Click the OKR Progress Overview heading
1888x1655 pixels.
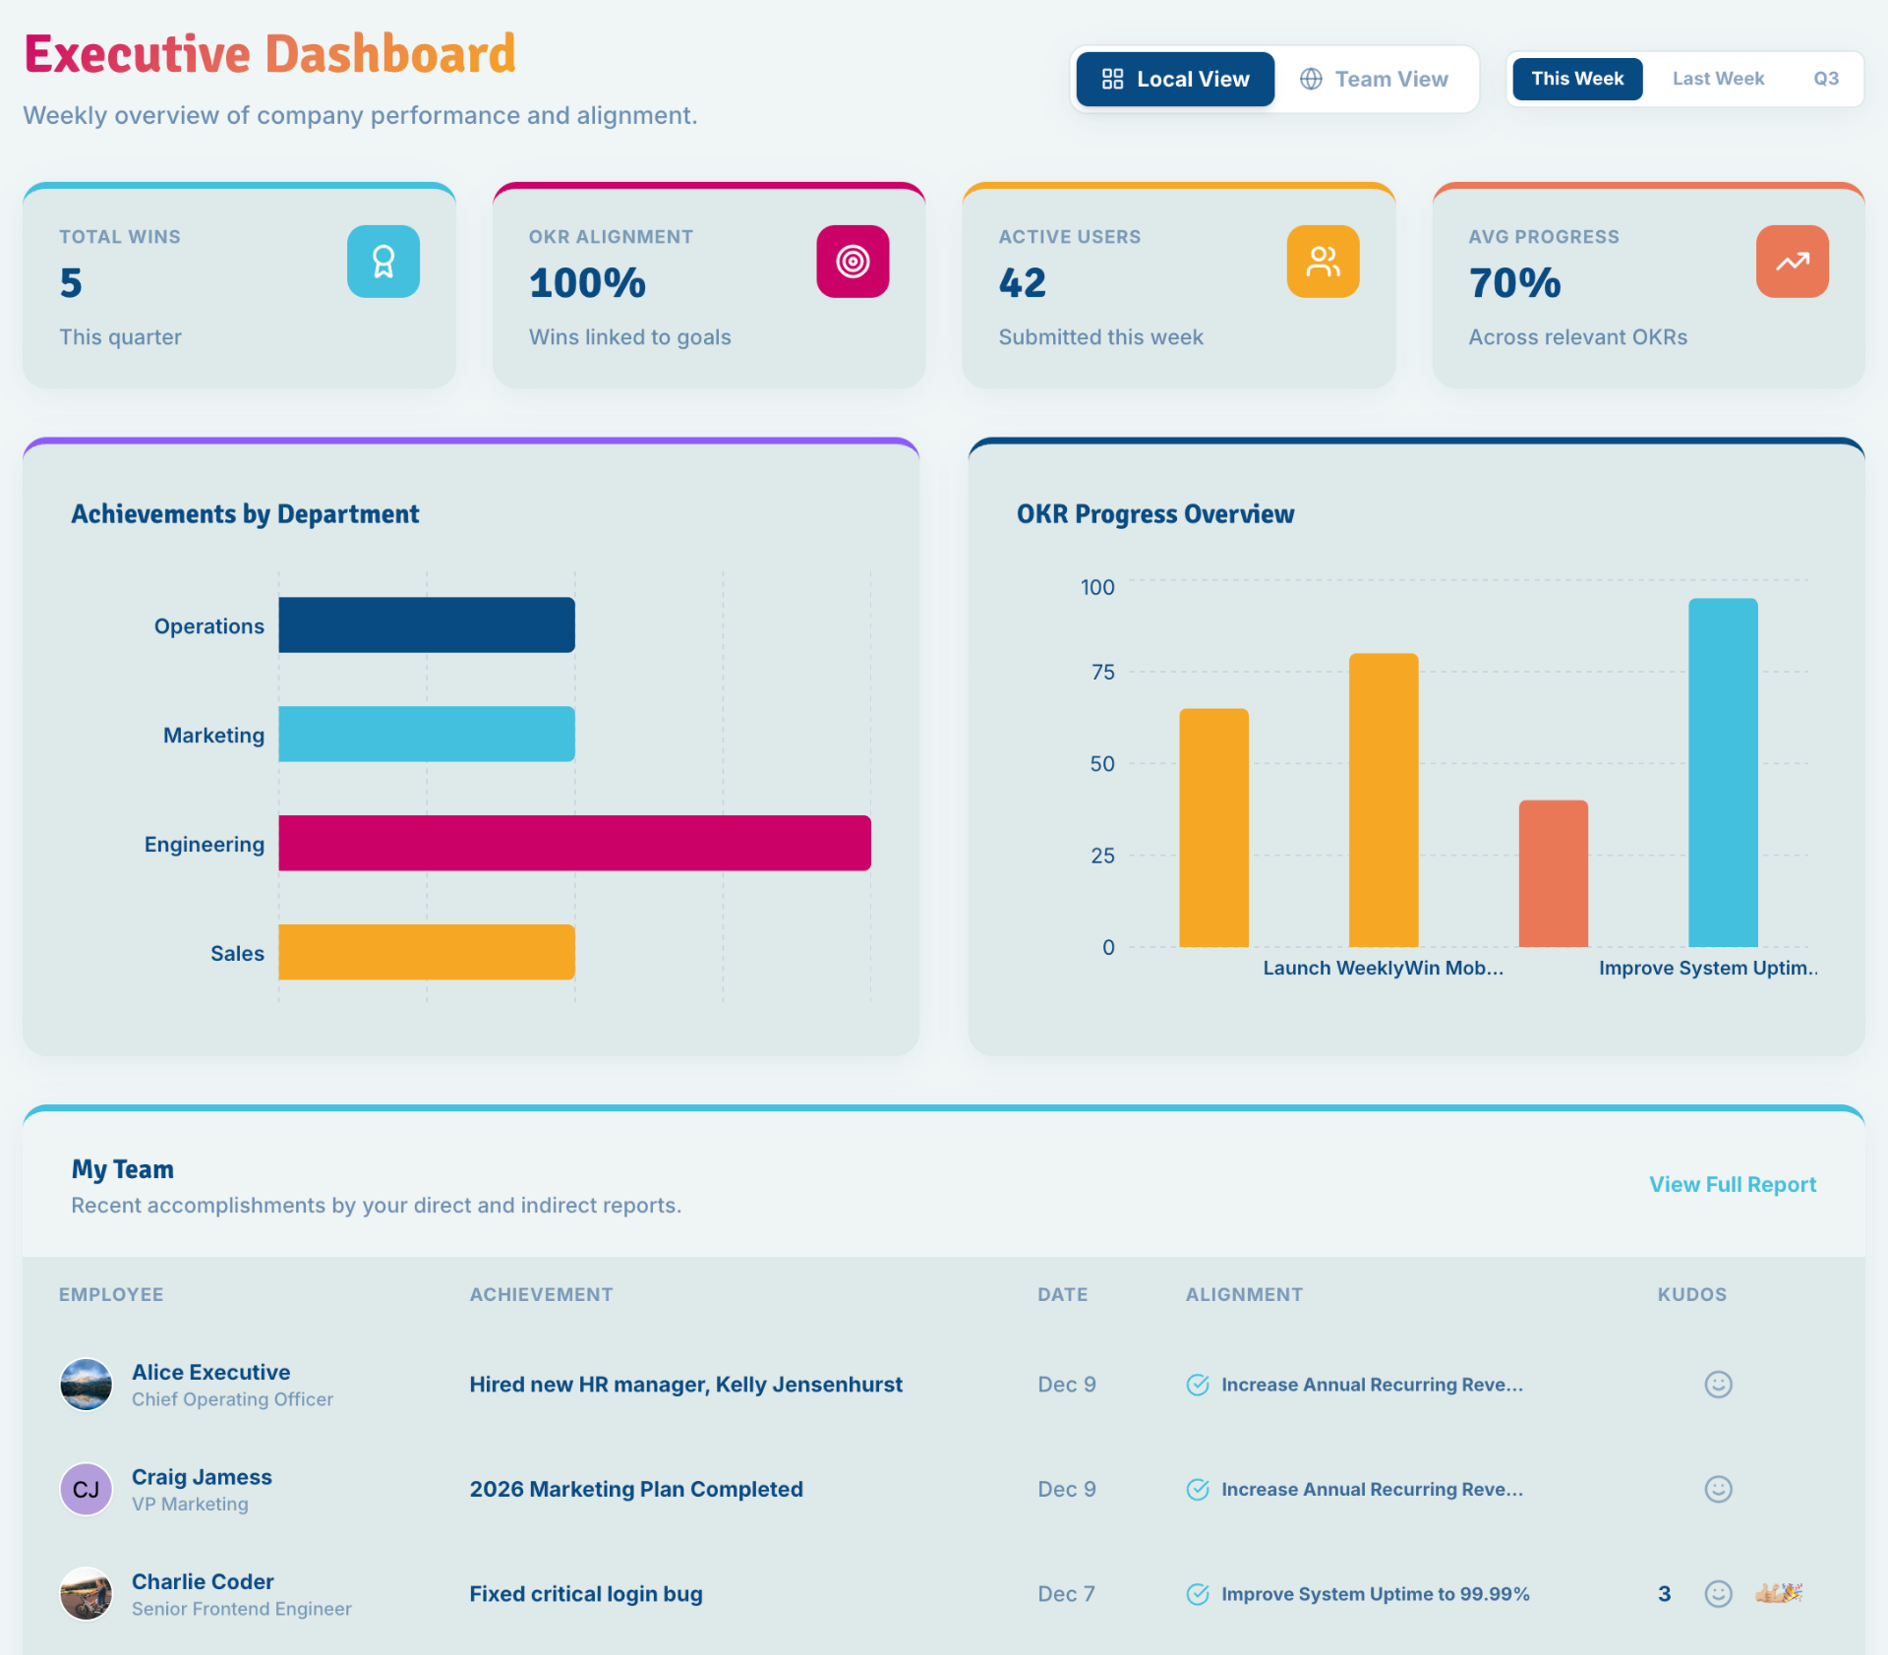pos(1155,513)
